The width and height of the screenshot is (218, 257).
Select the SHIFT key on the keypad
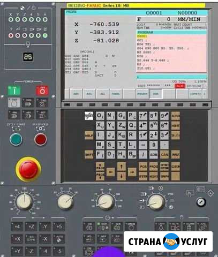(89, 155)
